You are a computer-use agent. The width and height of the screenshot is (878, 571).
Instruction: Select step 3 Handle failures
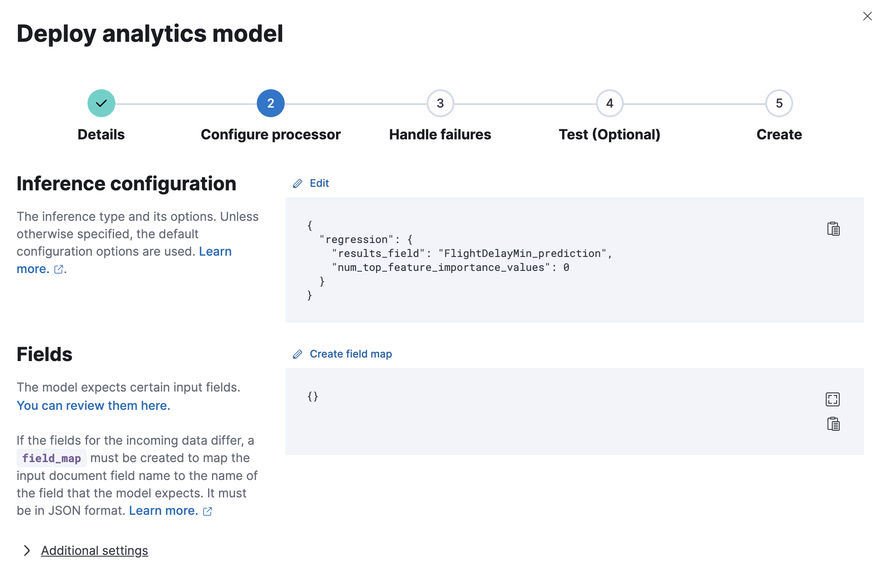click(x=440, y=103)
